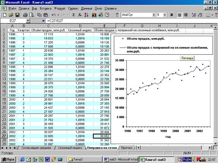Expand the font size 8 dropdown

pyautogui.click(x=165, y=15)
